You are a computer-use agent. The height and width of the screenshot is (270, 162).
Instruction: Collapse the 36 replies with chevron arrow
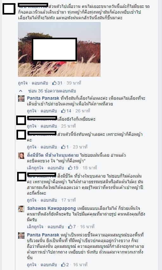coord(21,91)
